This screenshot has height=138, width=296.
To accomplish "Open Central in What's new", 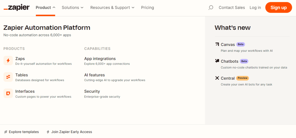I will tap(228, 78).
